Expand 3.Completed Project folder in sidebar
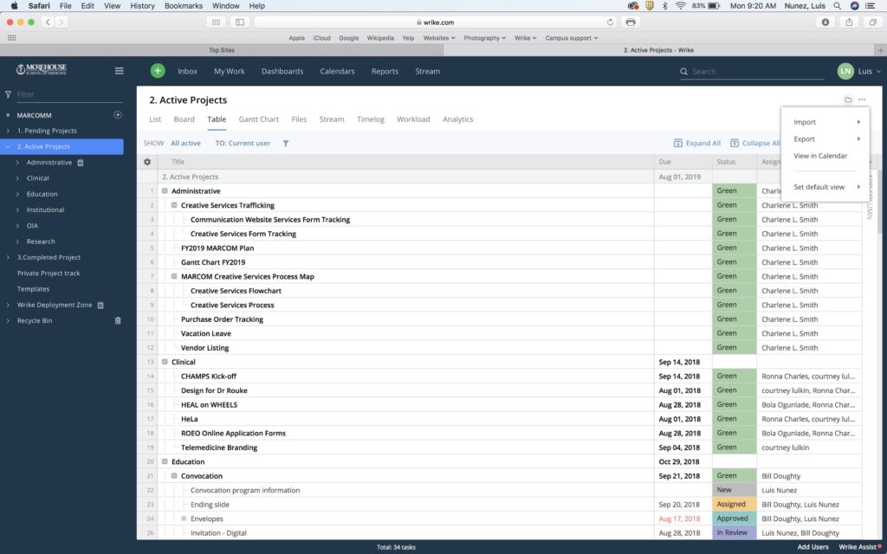 8,257
